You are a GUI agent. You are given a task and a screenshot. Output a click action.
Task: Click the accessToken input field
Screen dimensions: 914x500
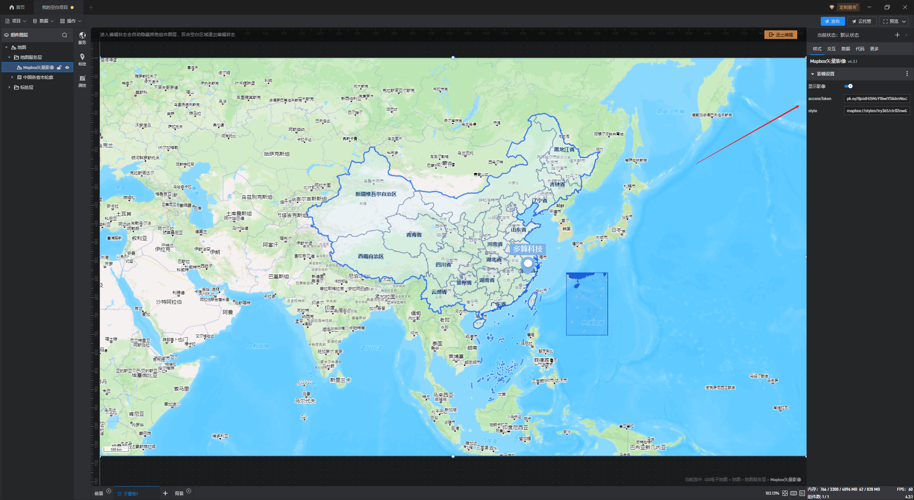coord(876,99)
